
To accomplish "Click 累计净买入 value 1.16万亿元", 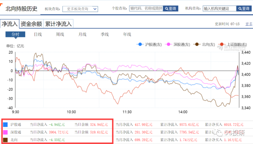I will pos(233,140).
